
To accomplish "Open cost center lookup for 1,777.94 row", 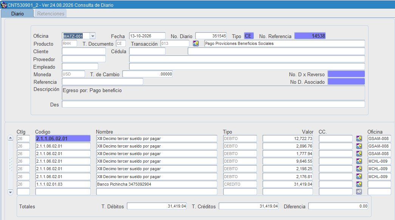I will pyautogui.click(x=359, y=154).
